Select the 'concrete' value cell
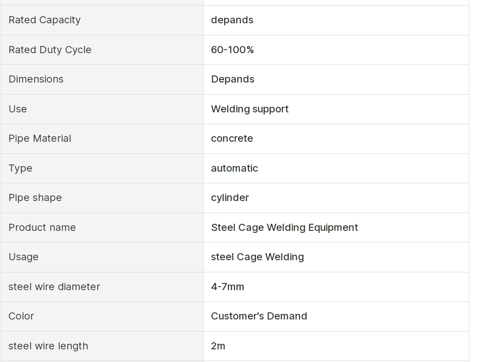This screenshot has height=362, width=477. (x=336, y=139)
